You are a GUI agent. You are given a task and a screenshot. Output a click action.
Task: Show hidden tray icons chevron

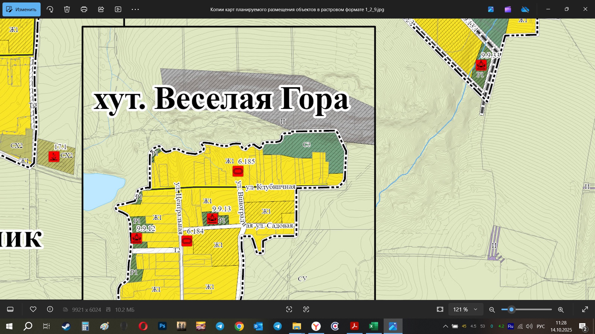(x=445, y=326)
